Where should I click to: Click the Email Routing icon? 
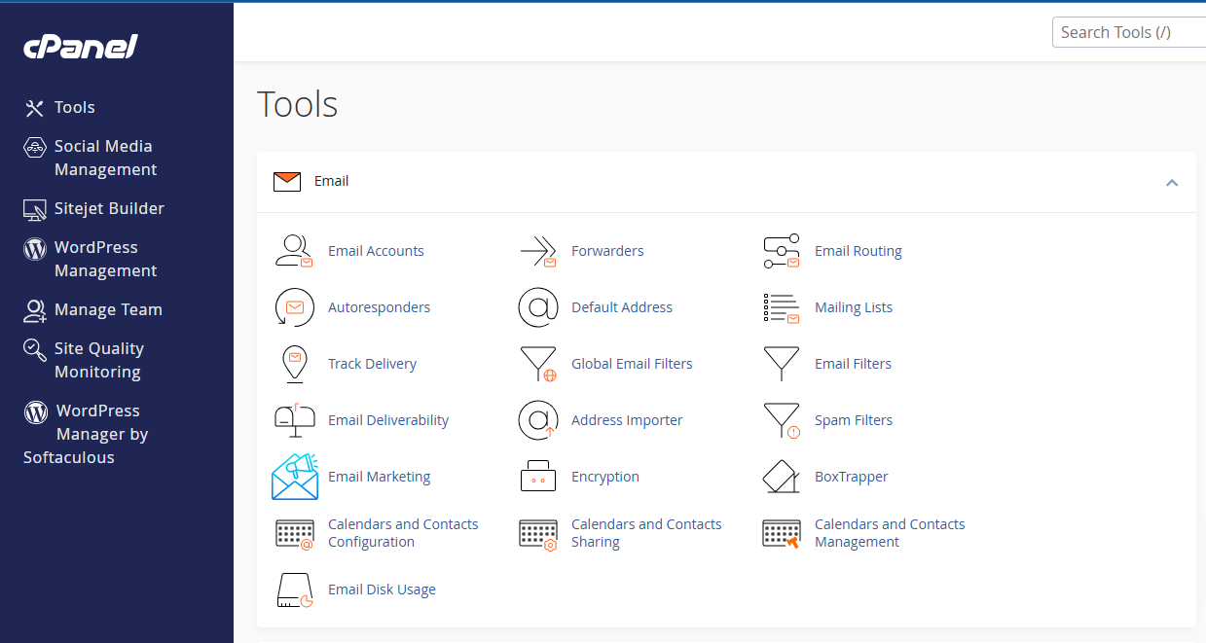[x=781, y=251]
